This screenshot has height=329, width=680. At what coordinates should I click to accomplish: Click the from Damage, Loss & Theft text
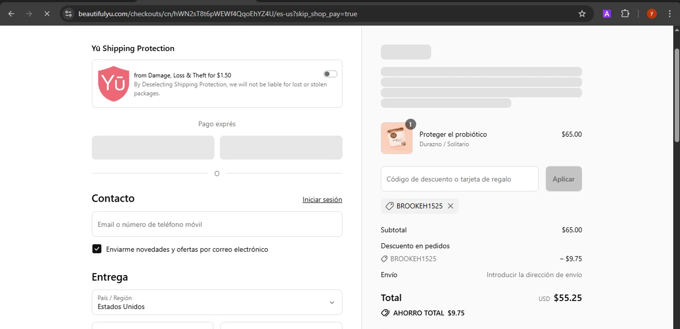(182, 75)
